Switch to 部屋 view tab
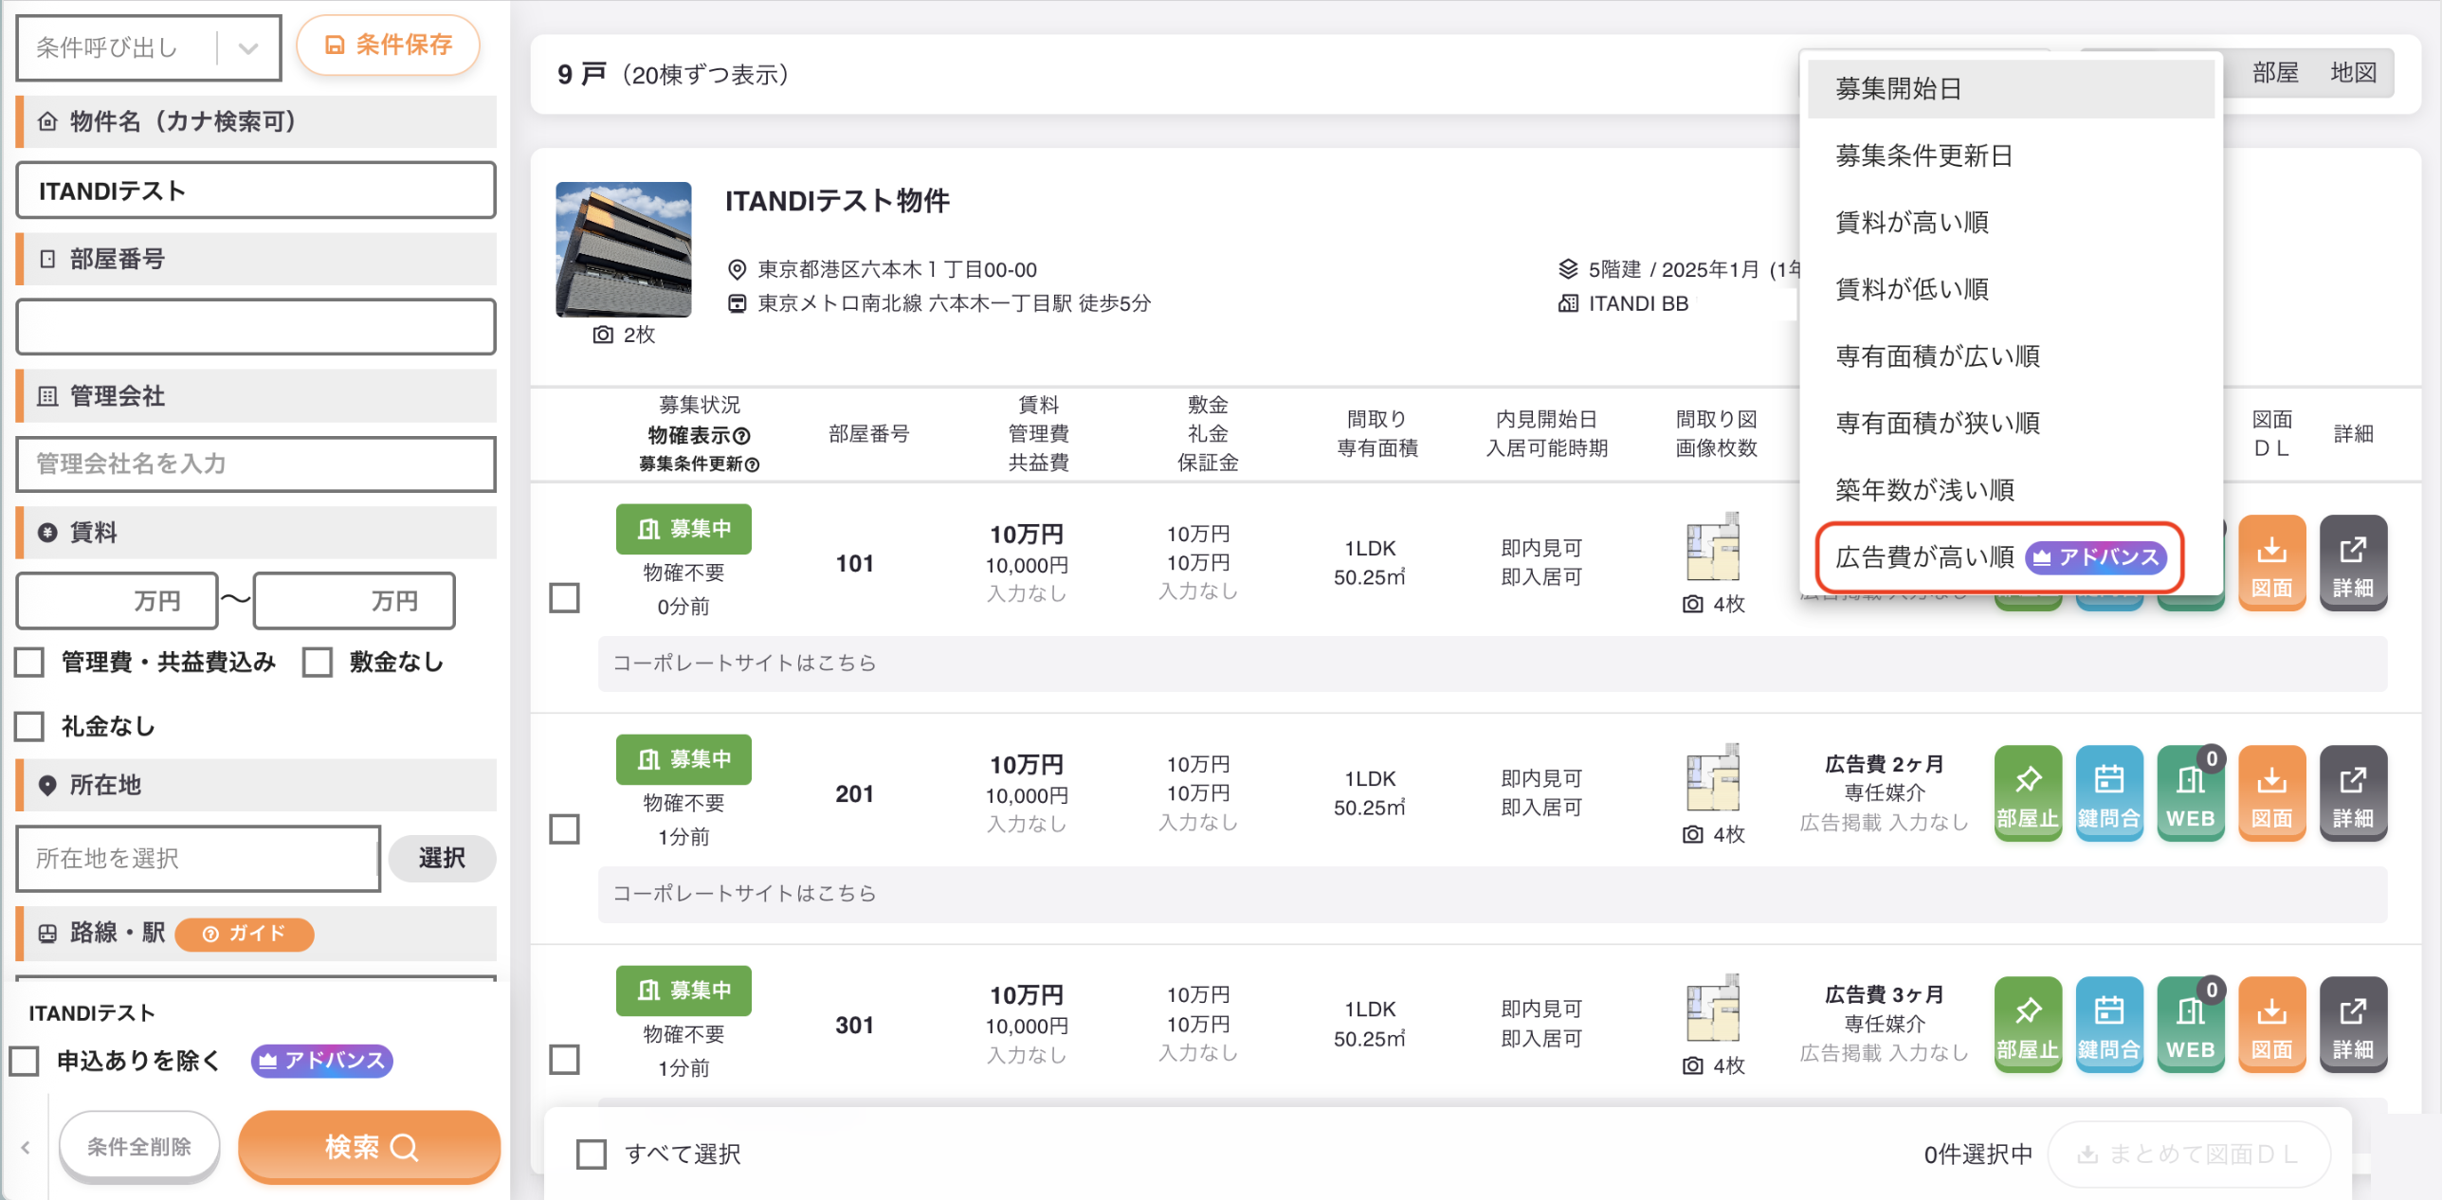This screenshot has width=2442, height=1200. [2274, 73]
